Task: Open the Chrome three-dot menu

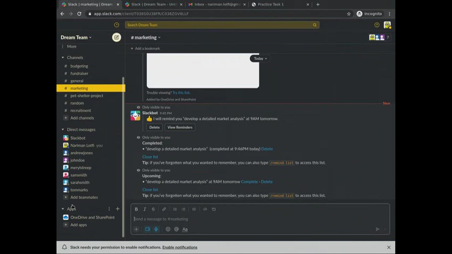Action: pyautogui.click(x=389, y=14)
